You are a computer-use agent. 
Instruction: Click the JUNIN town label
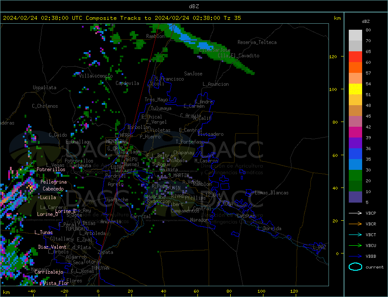point(174,188)
